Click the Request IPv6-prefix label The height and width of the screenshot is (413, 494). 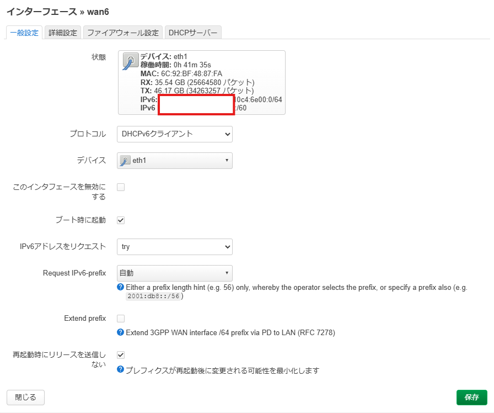pos(74,273)
